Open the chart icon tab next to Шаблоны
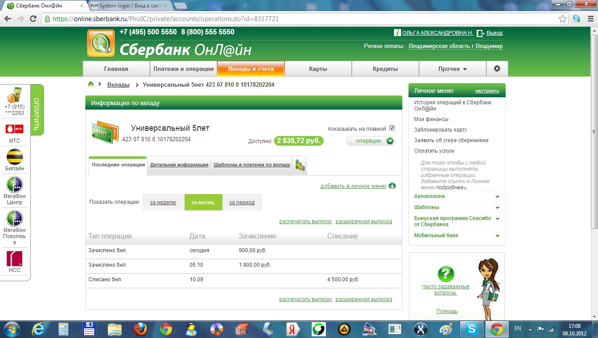Viewport: 598px width, 338px height. pyautogui.click(x=300, y=165)
